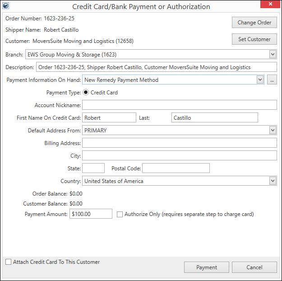Expand the Default Address From dropdown
Image resolution: width=282 pixels, height=281 pixels.
[272, 131]
